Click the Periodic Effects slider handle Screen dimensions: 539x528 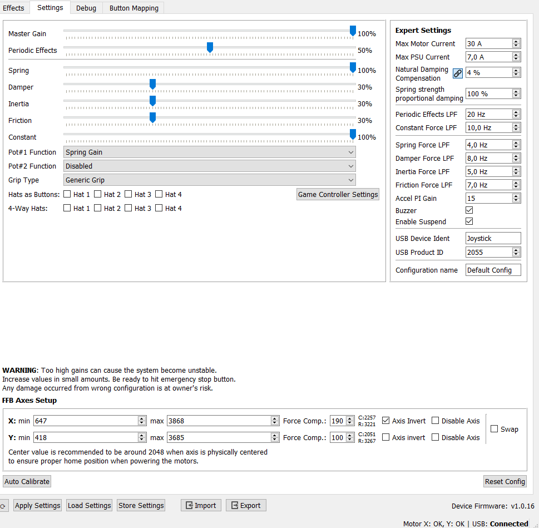pos(210,47)
